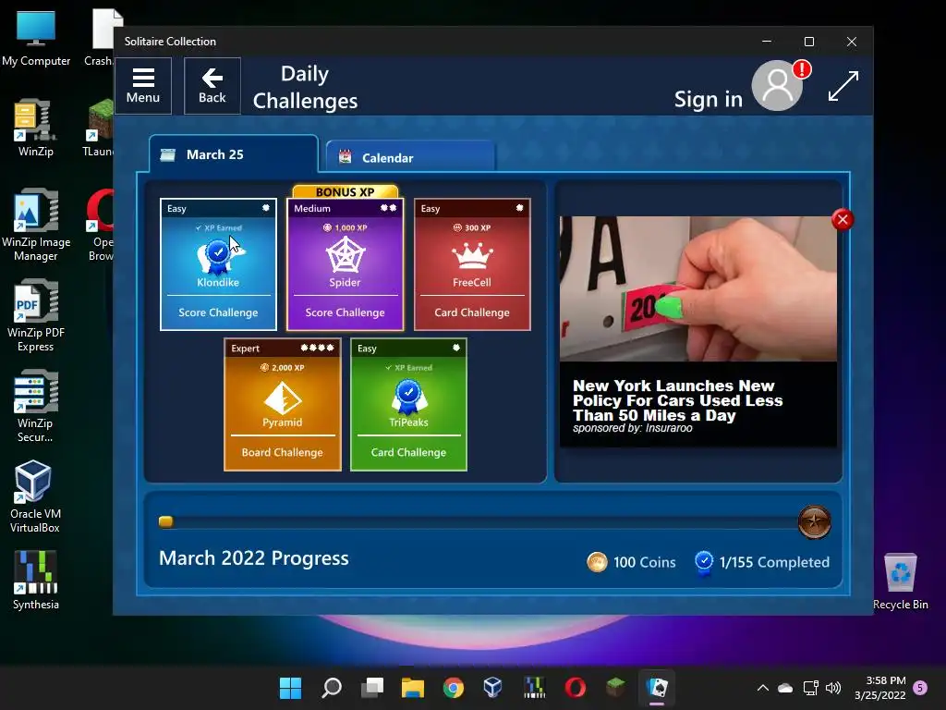Click the red alert badge on avatar
The image size is (946, 710).
(802, 68)
